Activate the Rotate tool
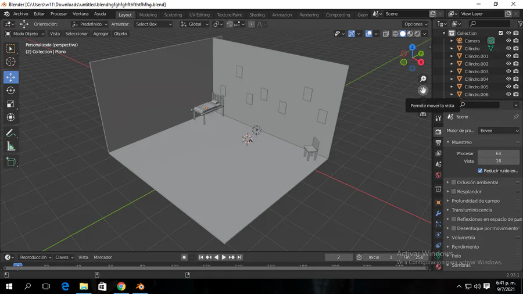This screenshot has width=523, height=294. coord(10,90)
